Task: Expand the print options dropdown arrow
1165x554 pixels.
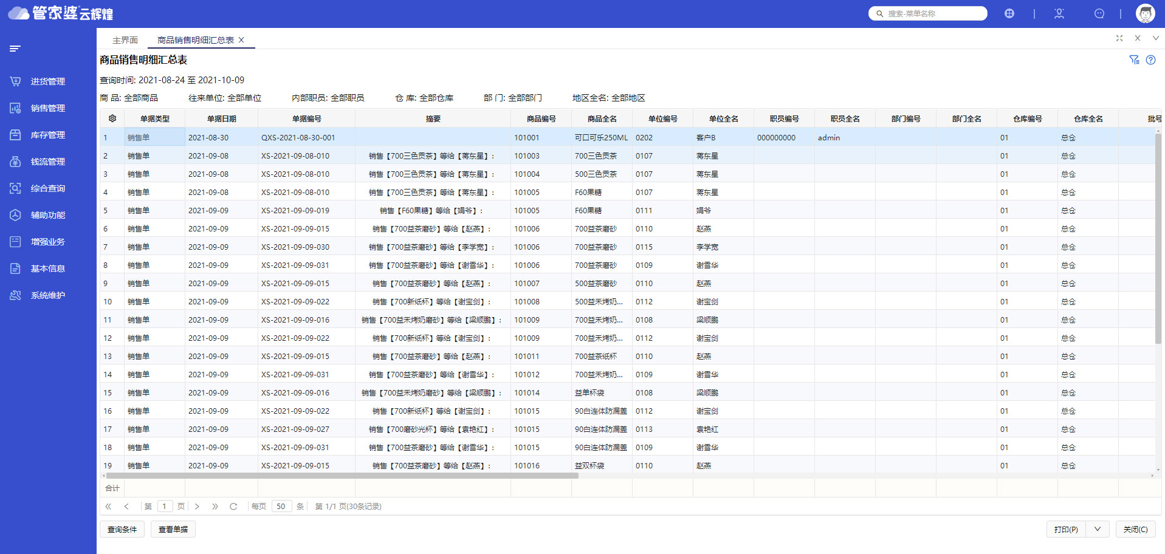Action: point(1098,529)
